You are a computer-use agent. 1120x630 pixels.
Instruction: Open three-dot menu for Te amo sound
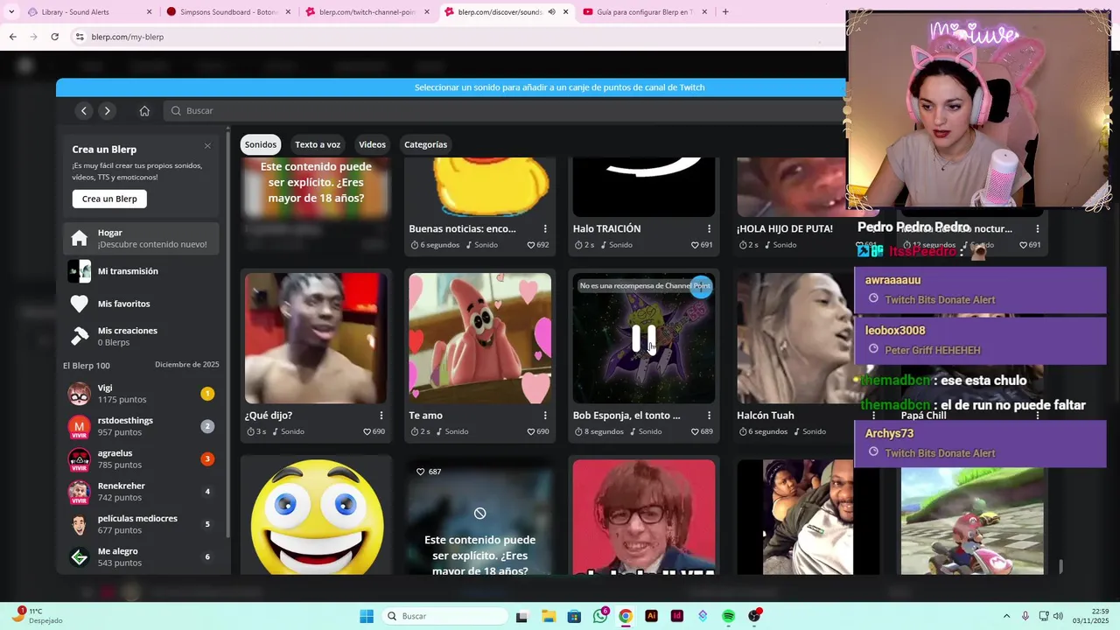tap(545, 416)
